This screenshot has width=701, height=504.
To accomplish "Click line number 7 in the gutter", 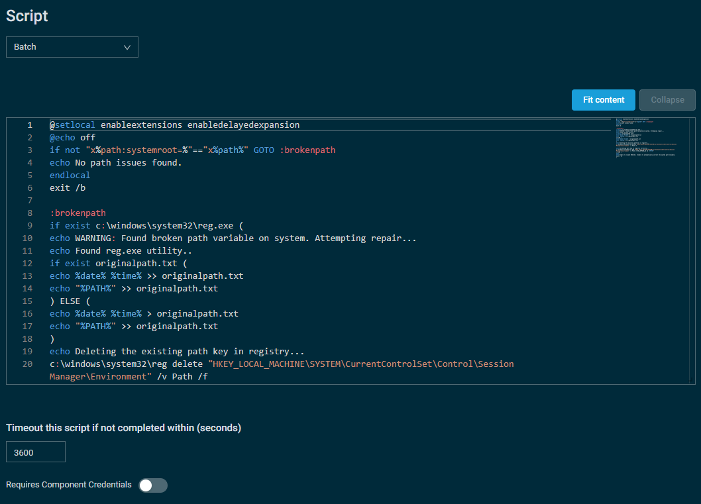I will [30, 201].
